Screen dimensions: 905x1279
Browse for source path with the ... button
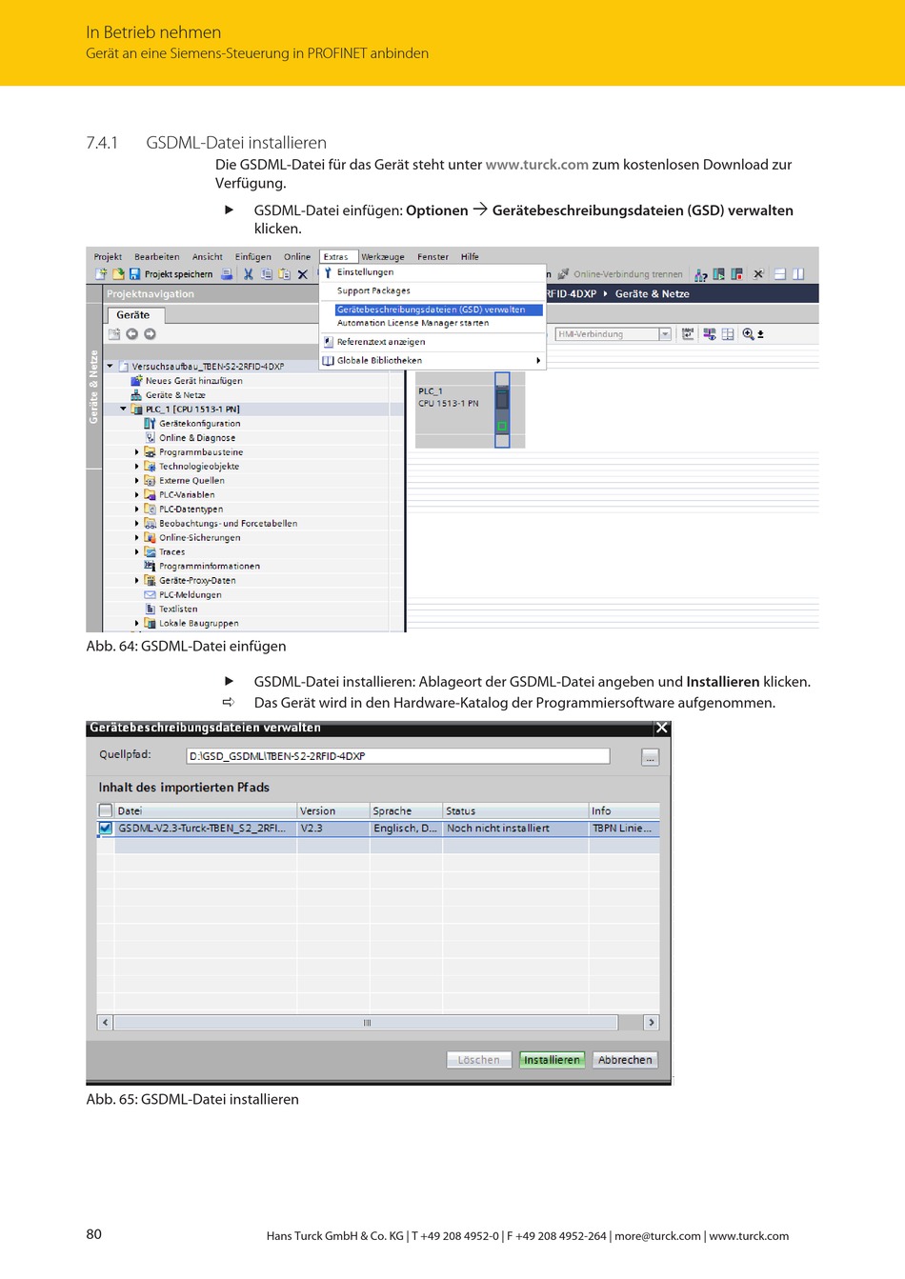650,757
